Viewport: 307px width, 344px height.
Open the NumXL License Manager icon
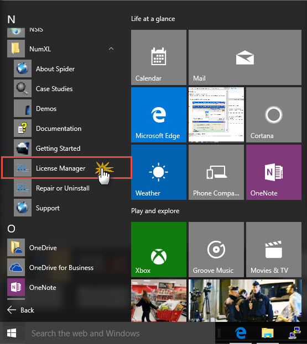point(23,168)
